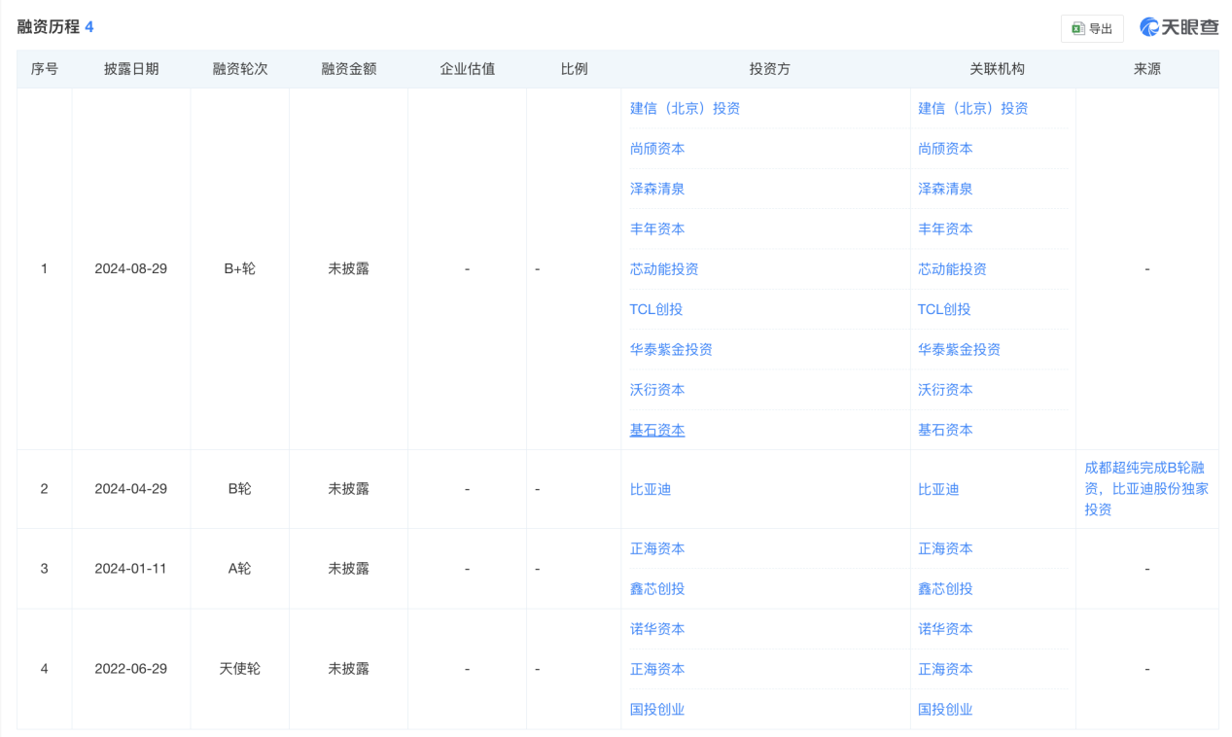This screenshot has height=737, width=1232.
Task: Click the 投资方 column header
Action: [769, 69]
